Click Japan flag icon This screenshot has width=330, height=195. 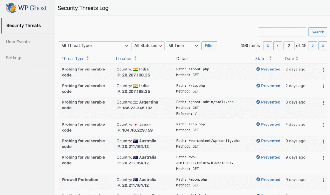pyautogui.click(x=136, y=125)
